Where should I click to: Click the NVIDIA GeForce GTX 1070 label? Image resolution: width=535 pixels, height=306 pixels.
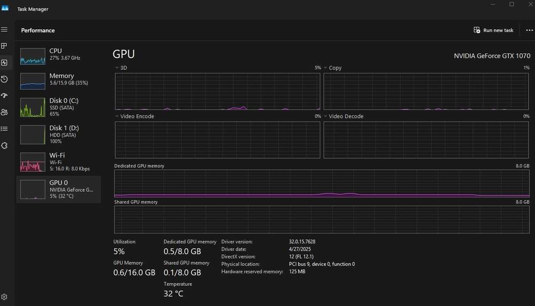(x=492, y=56)
